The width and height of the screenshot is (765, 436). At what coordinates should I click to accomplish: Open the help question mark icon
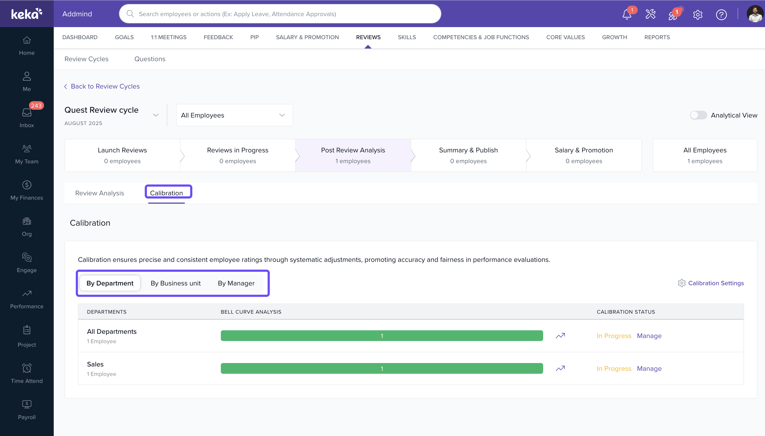pyautogui.click(x=721, y=14)
